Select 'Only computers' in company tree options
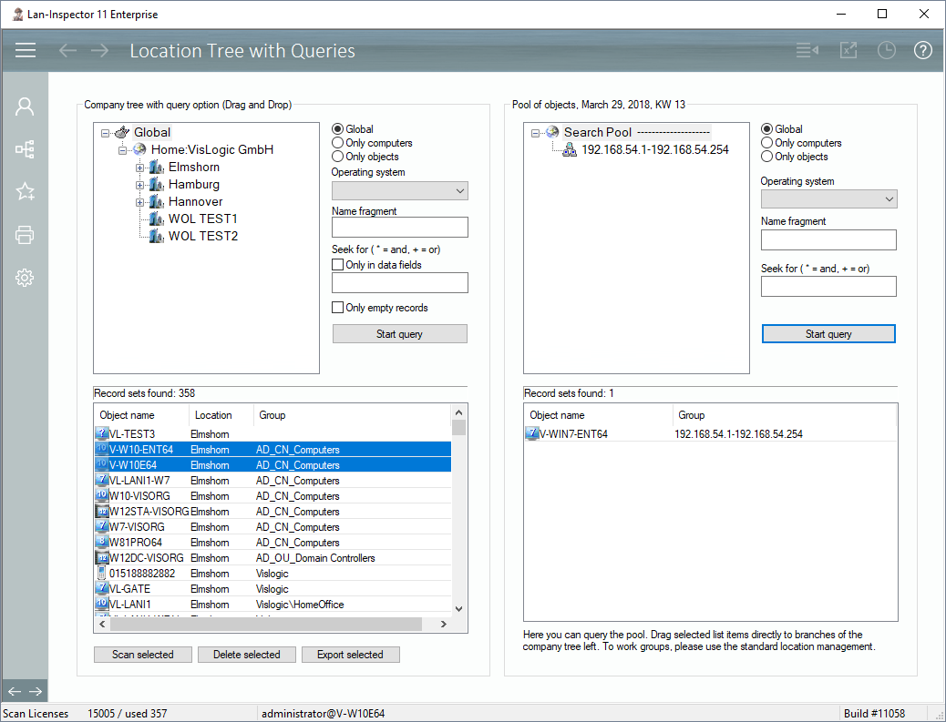 click(x=338, y=143)
